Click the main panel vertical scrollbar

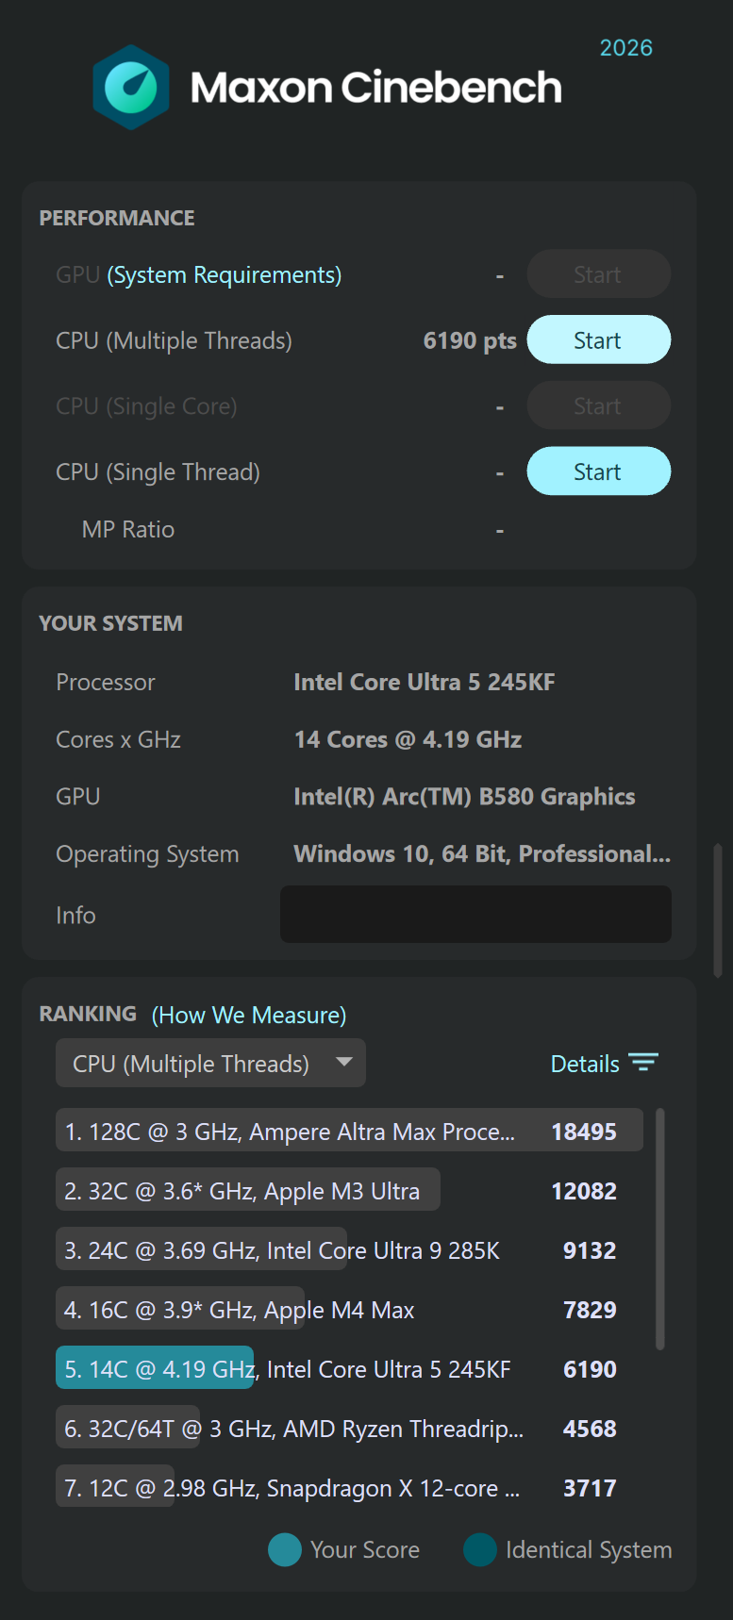point(718,910)
